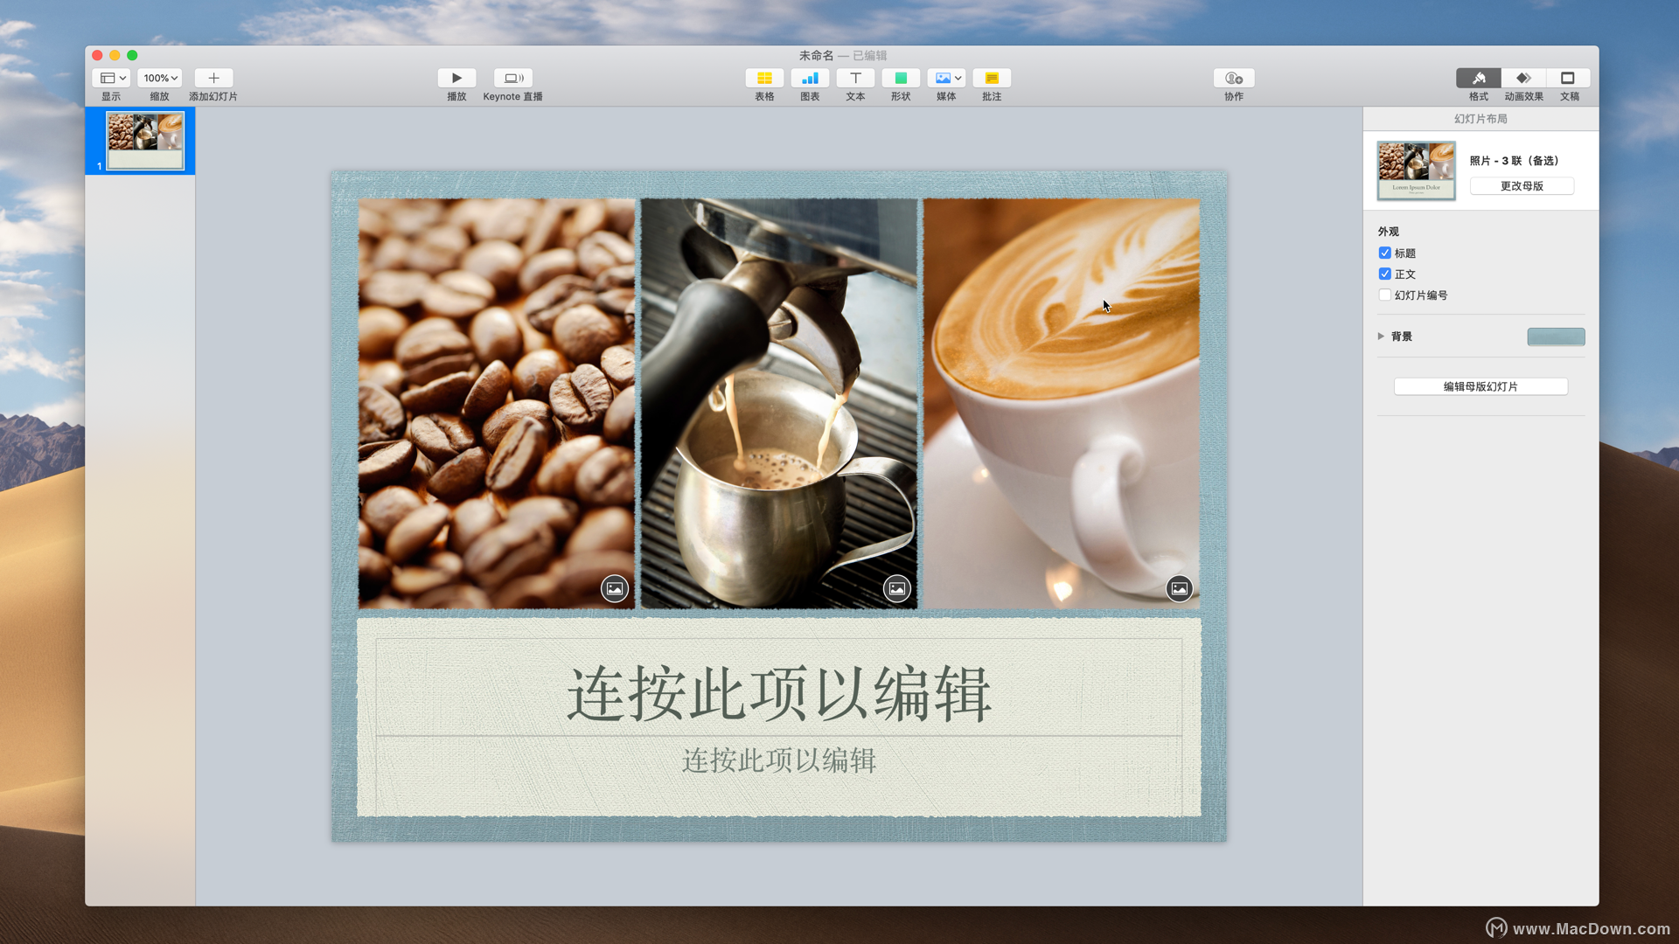Click the 幻灯片布局 panel header

tap(1480, 119)
